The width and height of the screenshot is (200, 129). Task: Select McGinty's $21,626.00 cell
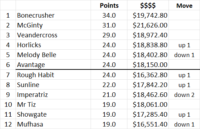[148, 25]
